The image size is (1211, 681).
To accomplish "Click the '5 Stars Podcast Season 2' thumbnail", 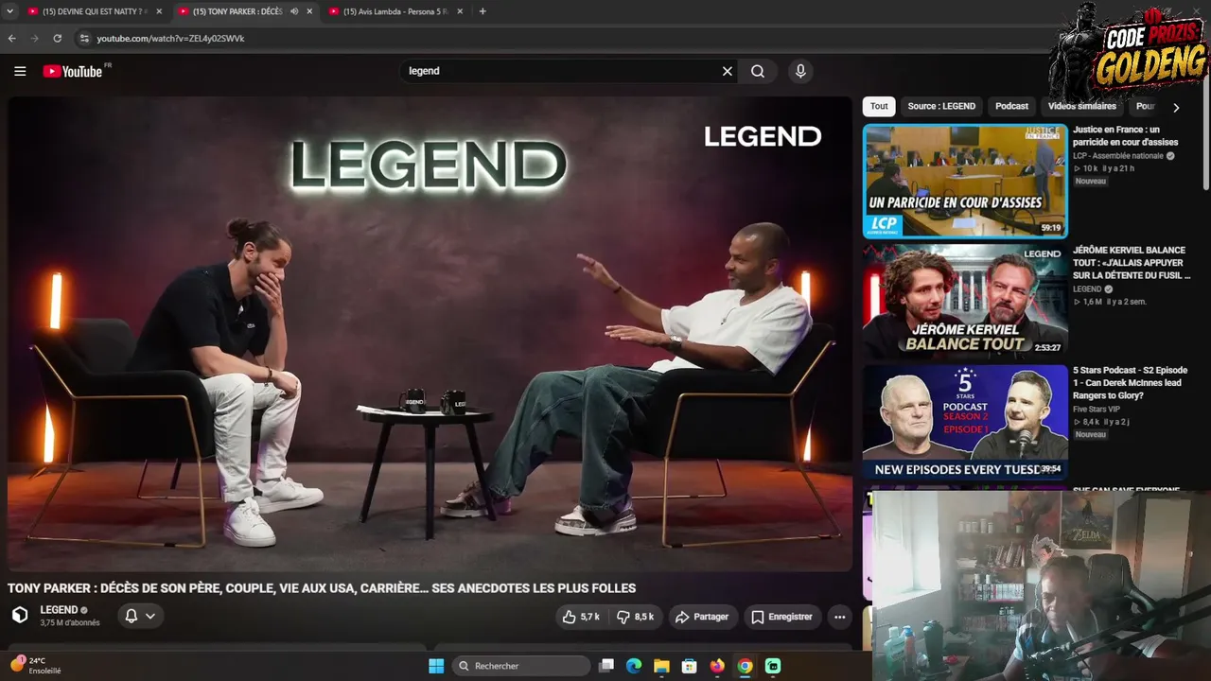I will click(965, 422).
